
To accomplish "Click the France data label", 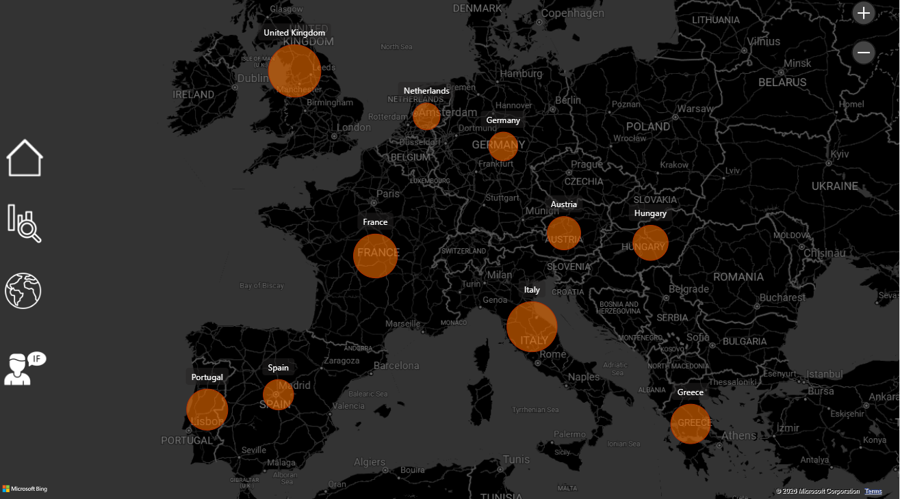I will coord(375,222).
